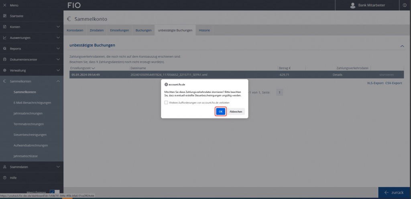
Task: Collapse the 'unbestätigte Buchungen' panel chevron
Action: tap(402, 46)
